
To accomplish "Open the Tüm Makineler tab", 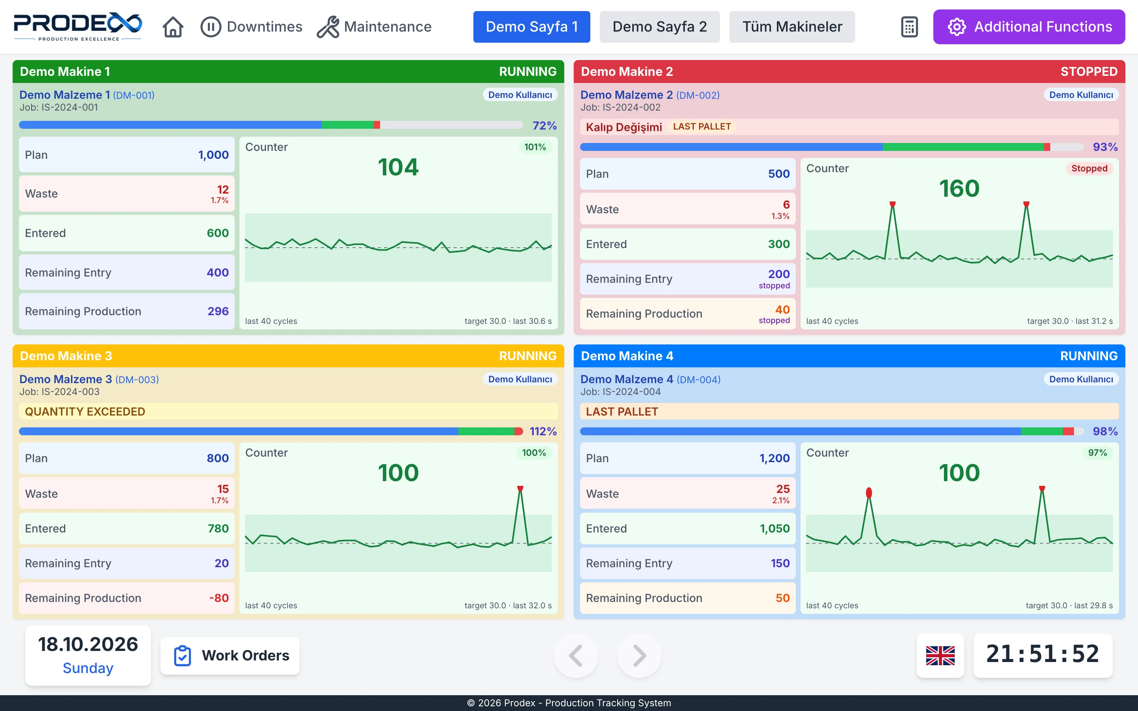I will click(x=792, y=27).
